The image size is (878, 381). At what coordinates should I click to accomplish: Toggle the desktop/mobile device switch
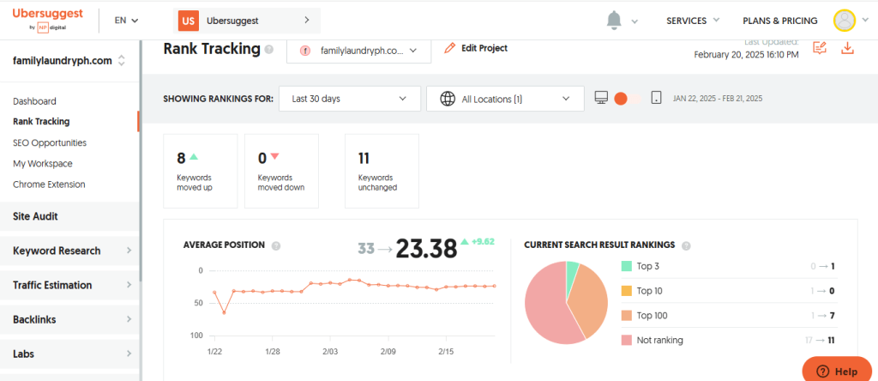628,99
